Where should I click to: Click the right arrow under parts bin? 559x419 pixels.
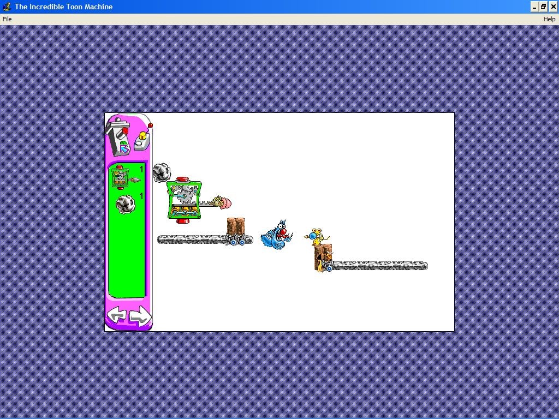pyautogui.click(x=140, y=316)
